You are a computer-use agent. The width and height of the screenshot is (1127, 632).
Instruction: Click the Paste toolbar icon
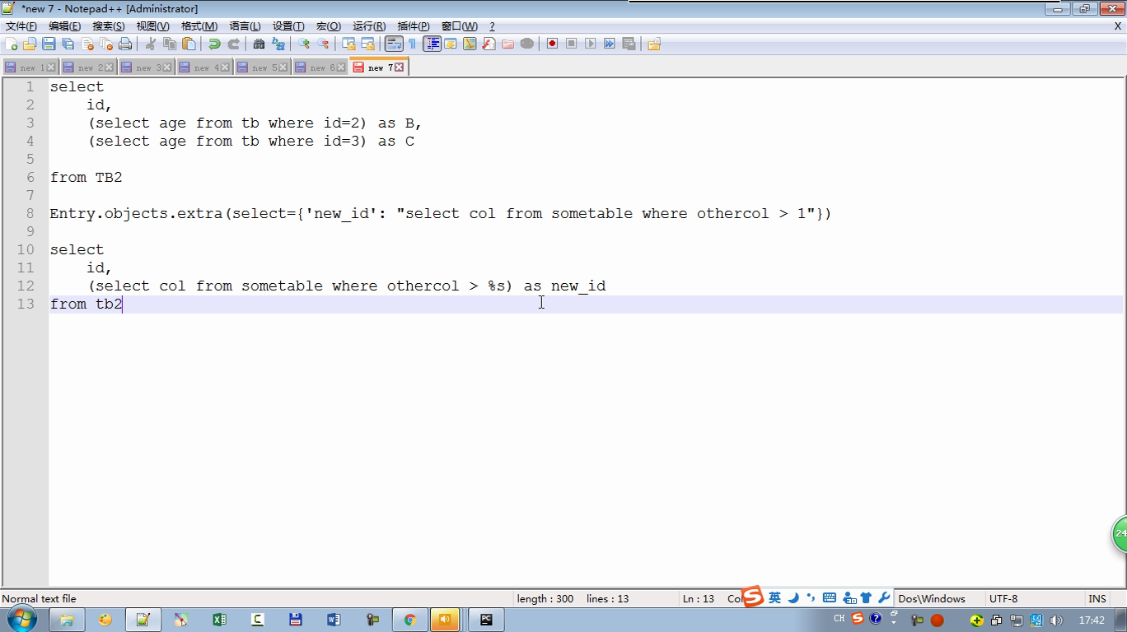(x=189, y=44)
